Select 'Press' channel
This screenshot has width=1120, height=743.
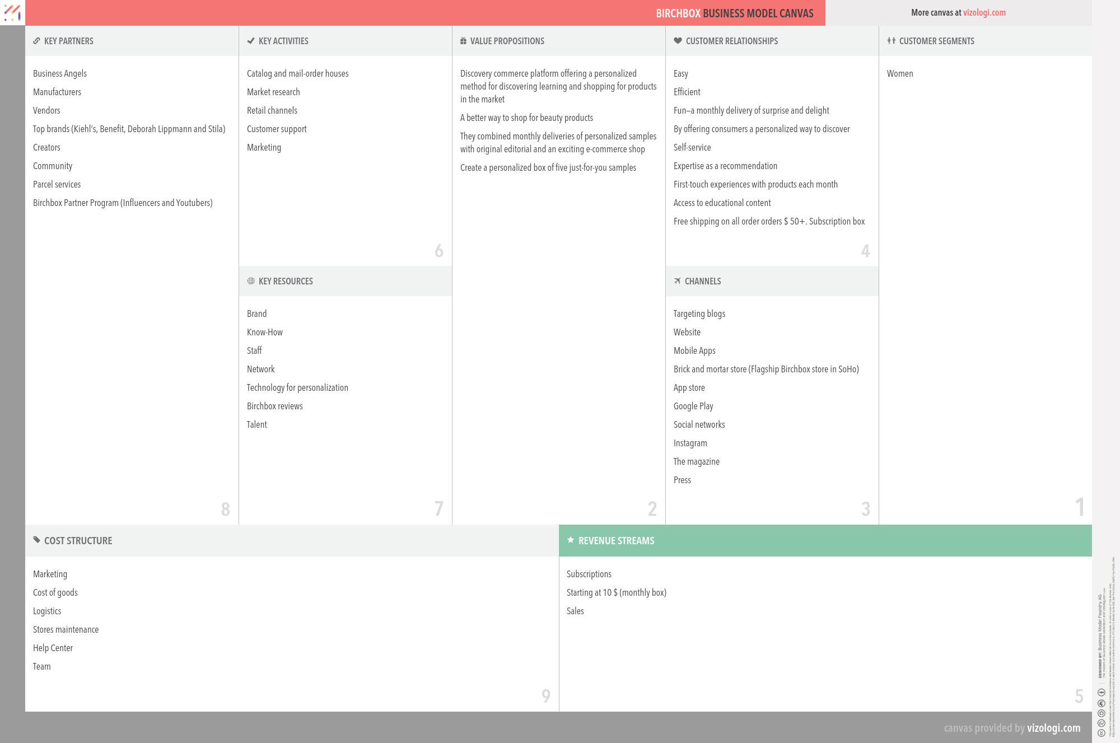pyautogui.click(x=682, y=480)
